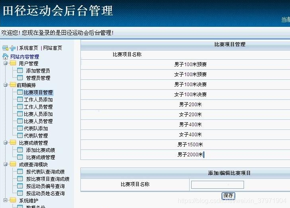Click the 男子100米决赛 row
The image size is (290, 208).
point(185,85)
